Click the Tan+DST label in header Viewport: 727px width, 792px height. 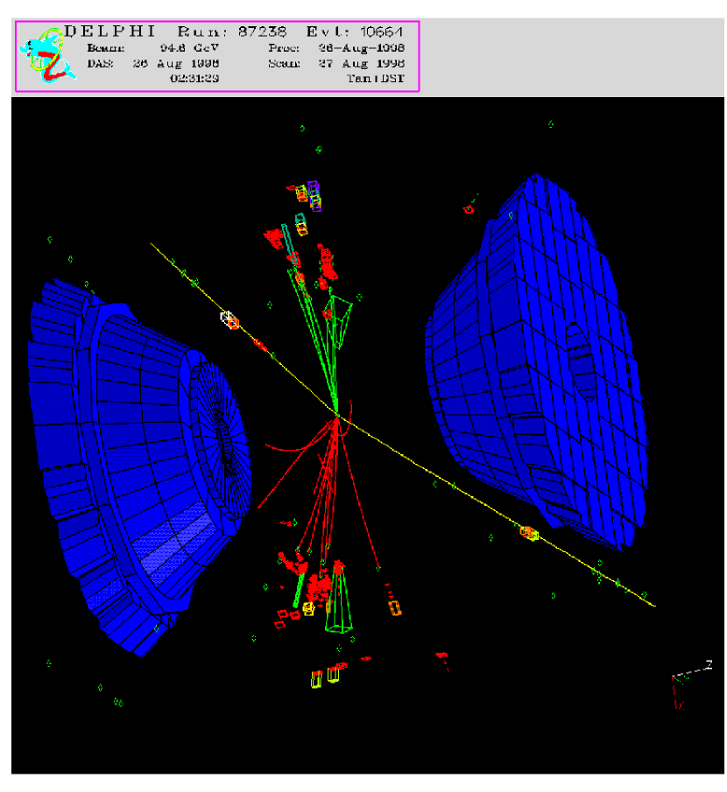(383, 79)
